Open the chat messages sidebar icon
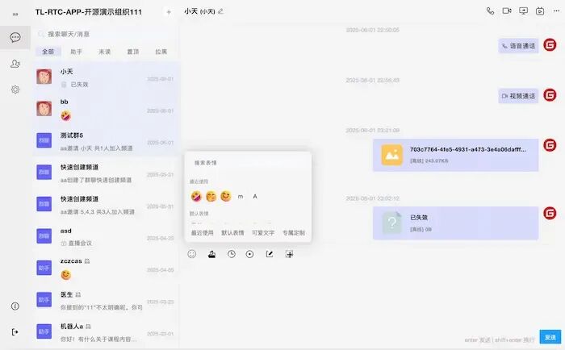The height and width of the screenshot is (350, 565). coord(15,37)
